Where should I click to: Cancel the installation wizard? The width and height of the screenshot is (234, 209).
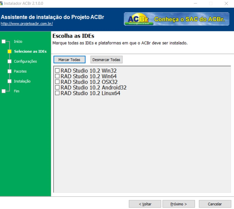coord(215,204)
